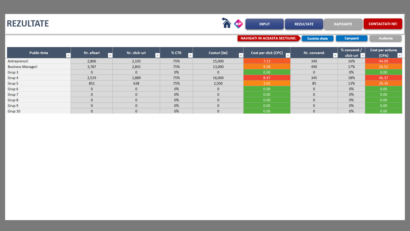Click the home arrow icon
The image size is (410, 231).
[226, 23]
